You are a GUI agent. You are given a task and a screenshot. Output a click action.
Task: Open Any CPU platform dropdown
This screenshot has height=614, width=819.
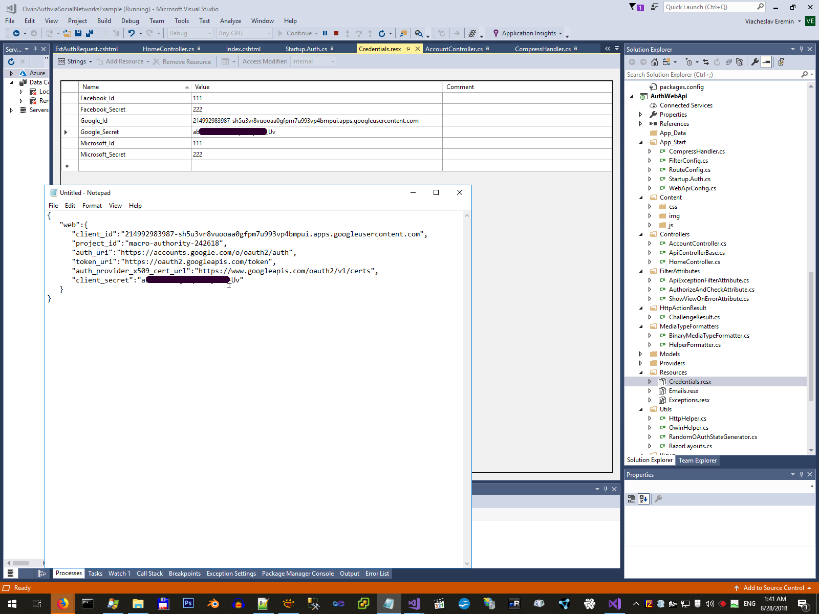coord(245,33)
